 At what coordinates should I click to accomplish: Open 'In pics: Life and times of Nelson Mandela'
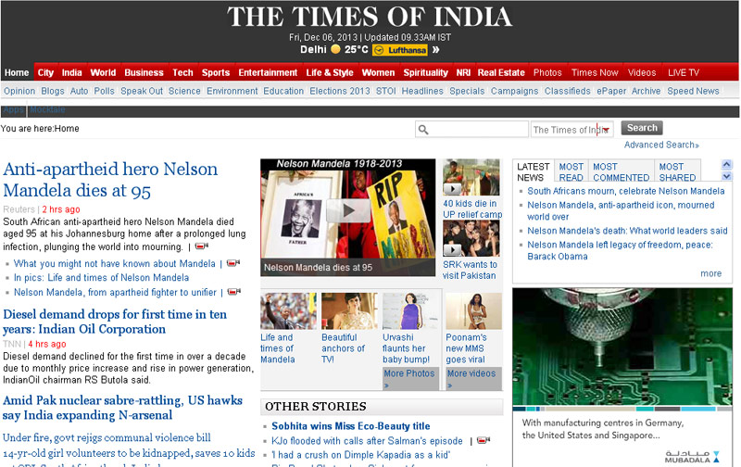pyautogui.click(x=101, y=277)
